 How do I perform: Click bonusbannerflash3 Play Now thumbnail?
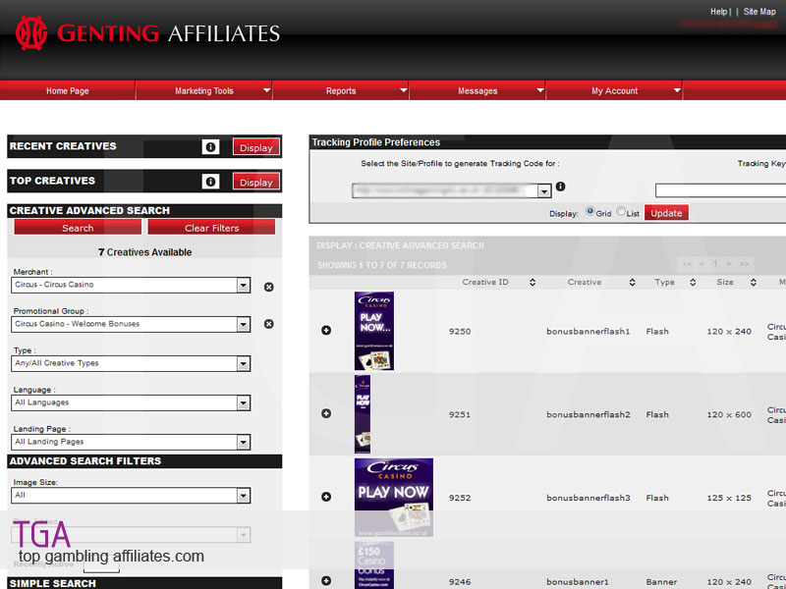pyautogui.click(x=394, y=498)
